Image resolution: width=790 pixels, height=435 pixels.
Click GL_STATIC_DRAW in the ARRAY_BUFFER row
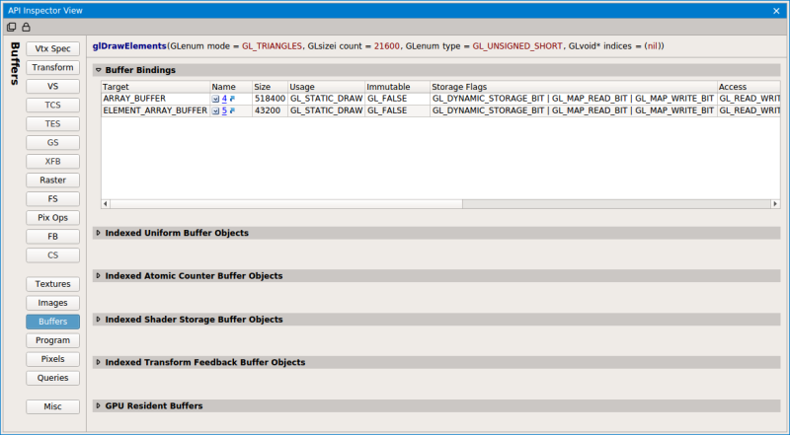click(x=326, y=99)
